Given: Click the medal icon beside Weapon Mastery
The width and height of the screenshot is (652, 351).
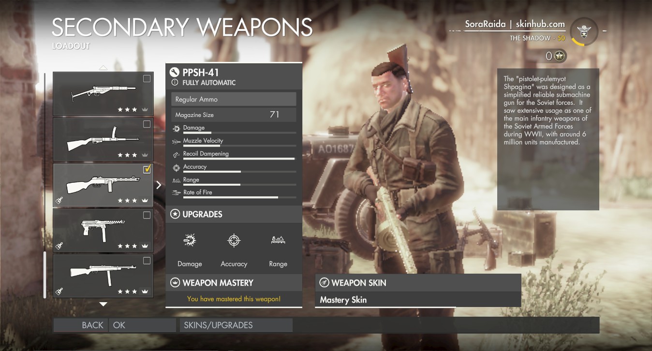Looking at the screenshot, I should pyautogui.click(x=175, y=282).
